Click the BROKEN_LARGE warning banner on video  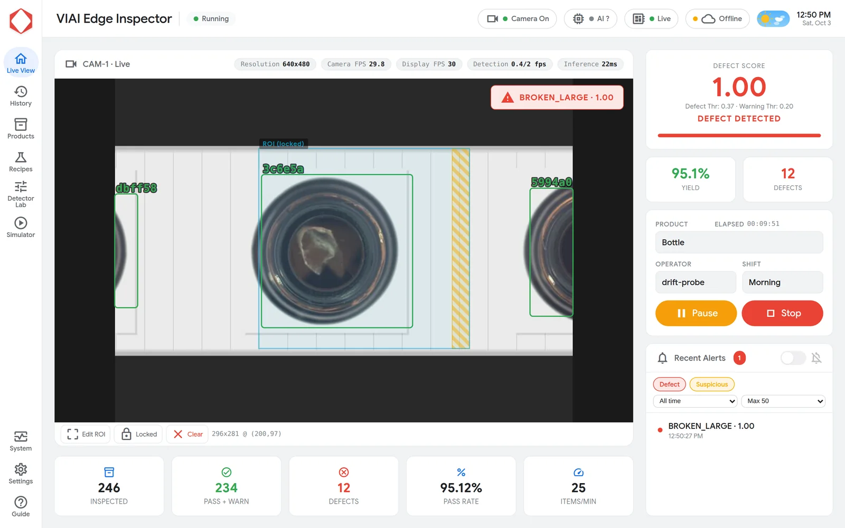(x=557, y=98)
